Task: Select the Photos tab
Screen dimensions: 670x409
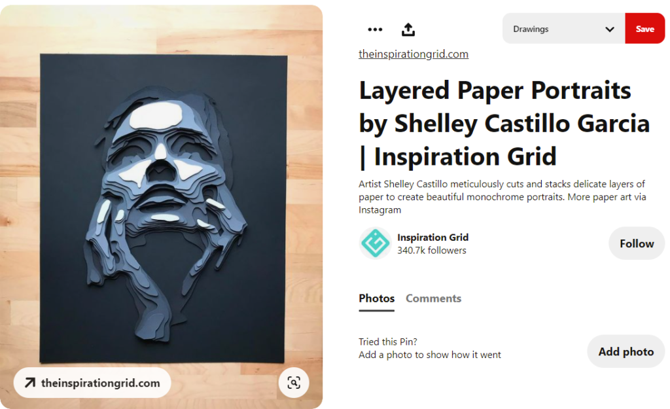Action: [x=376, y=298]
